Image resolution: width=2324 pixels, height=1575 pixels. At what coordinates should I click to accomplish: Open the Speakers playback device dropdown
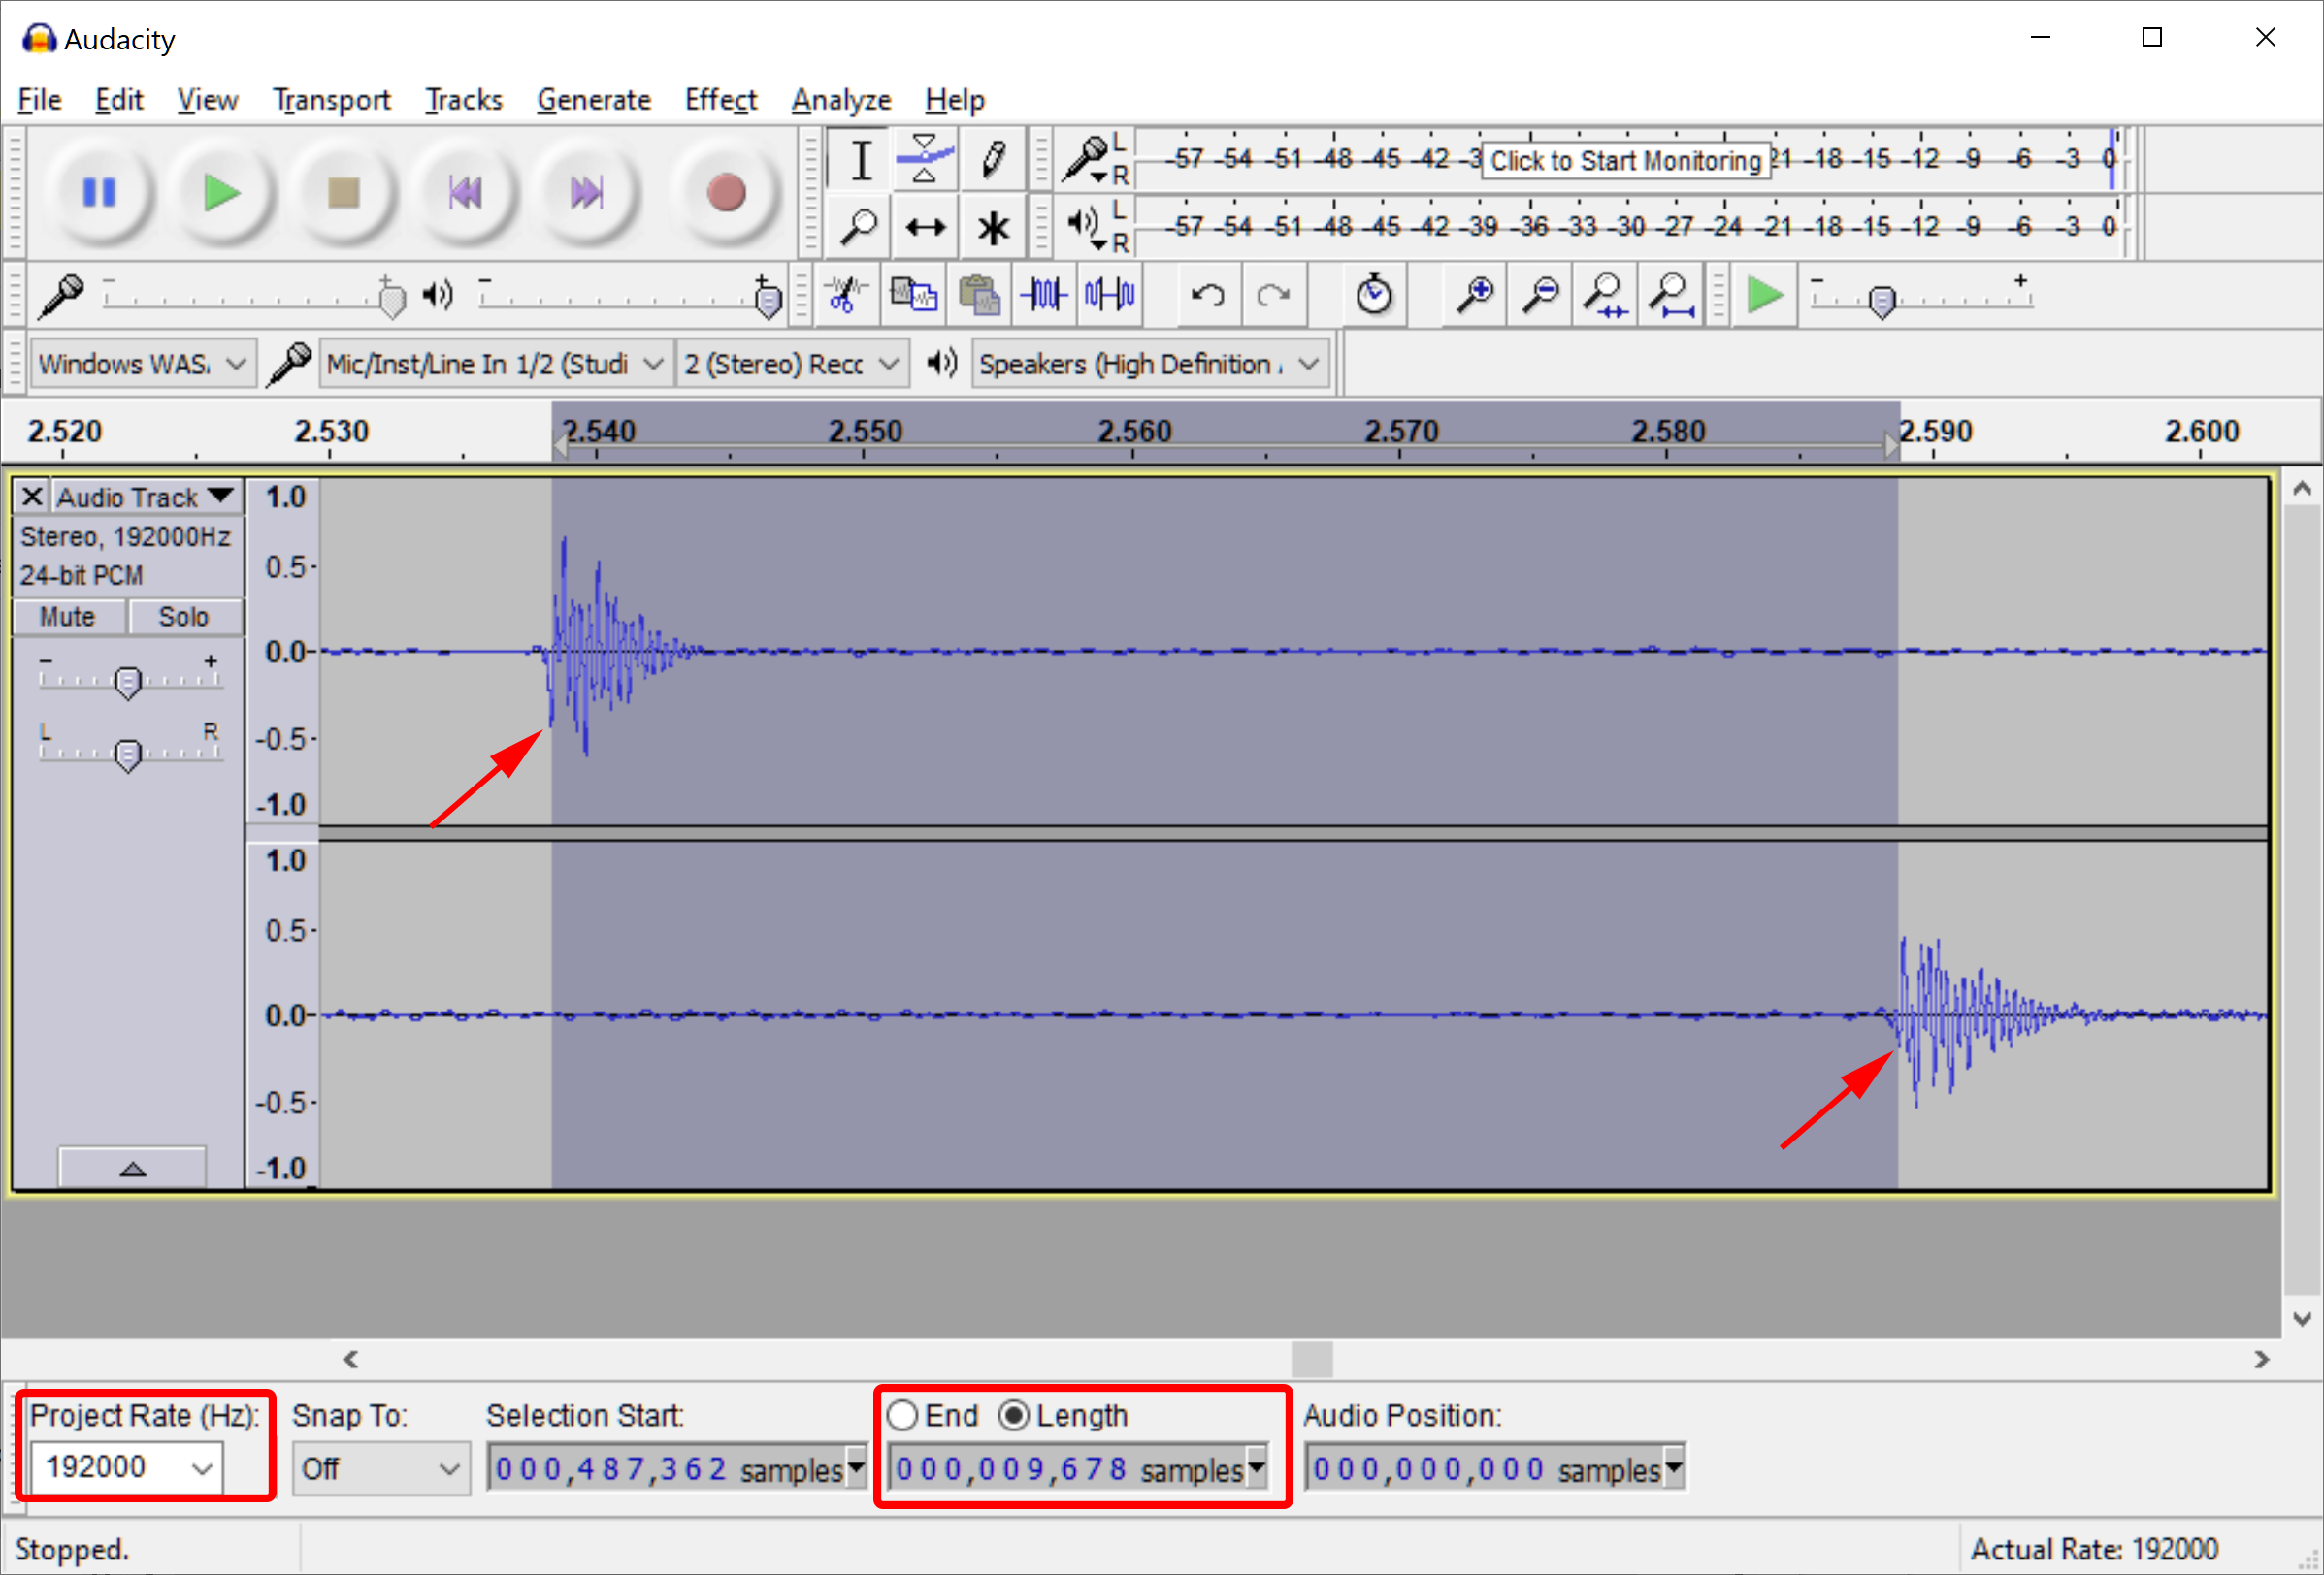click(x=1151, y=364)
